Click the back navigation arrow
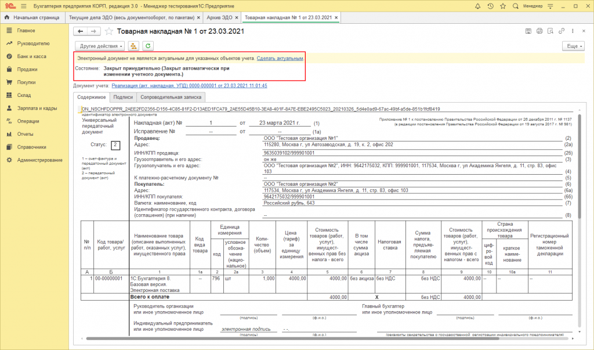This screenshot has width=594, height=350. (x=80, y=31)
